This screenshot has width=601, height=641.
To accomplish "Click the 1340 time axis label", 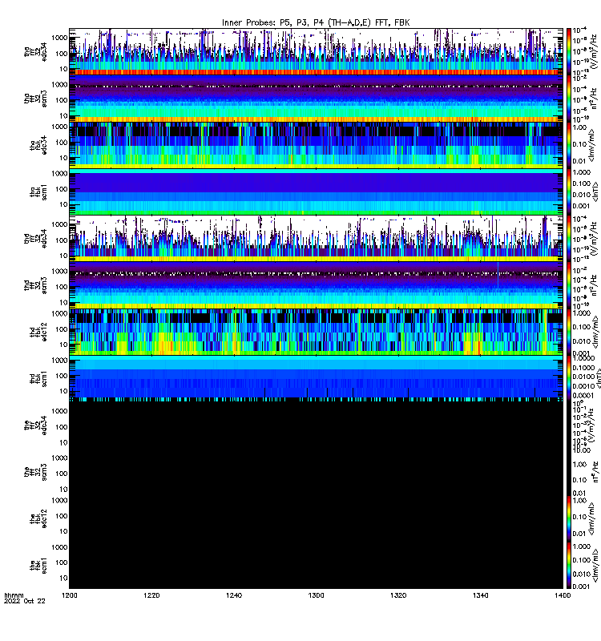I will (x=480, y=595).
